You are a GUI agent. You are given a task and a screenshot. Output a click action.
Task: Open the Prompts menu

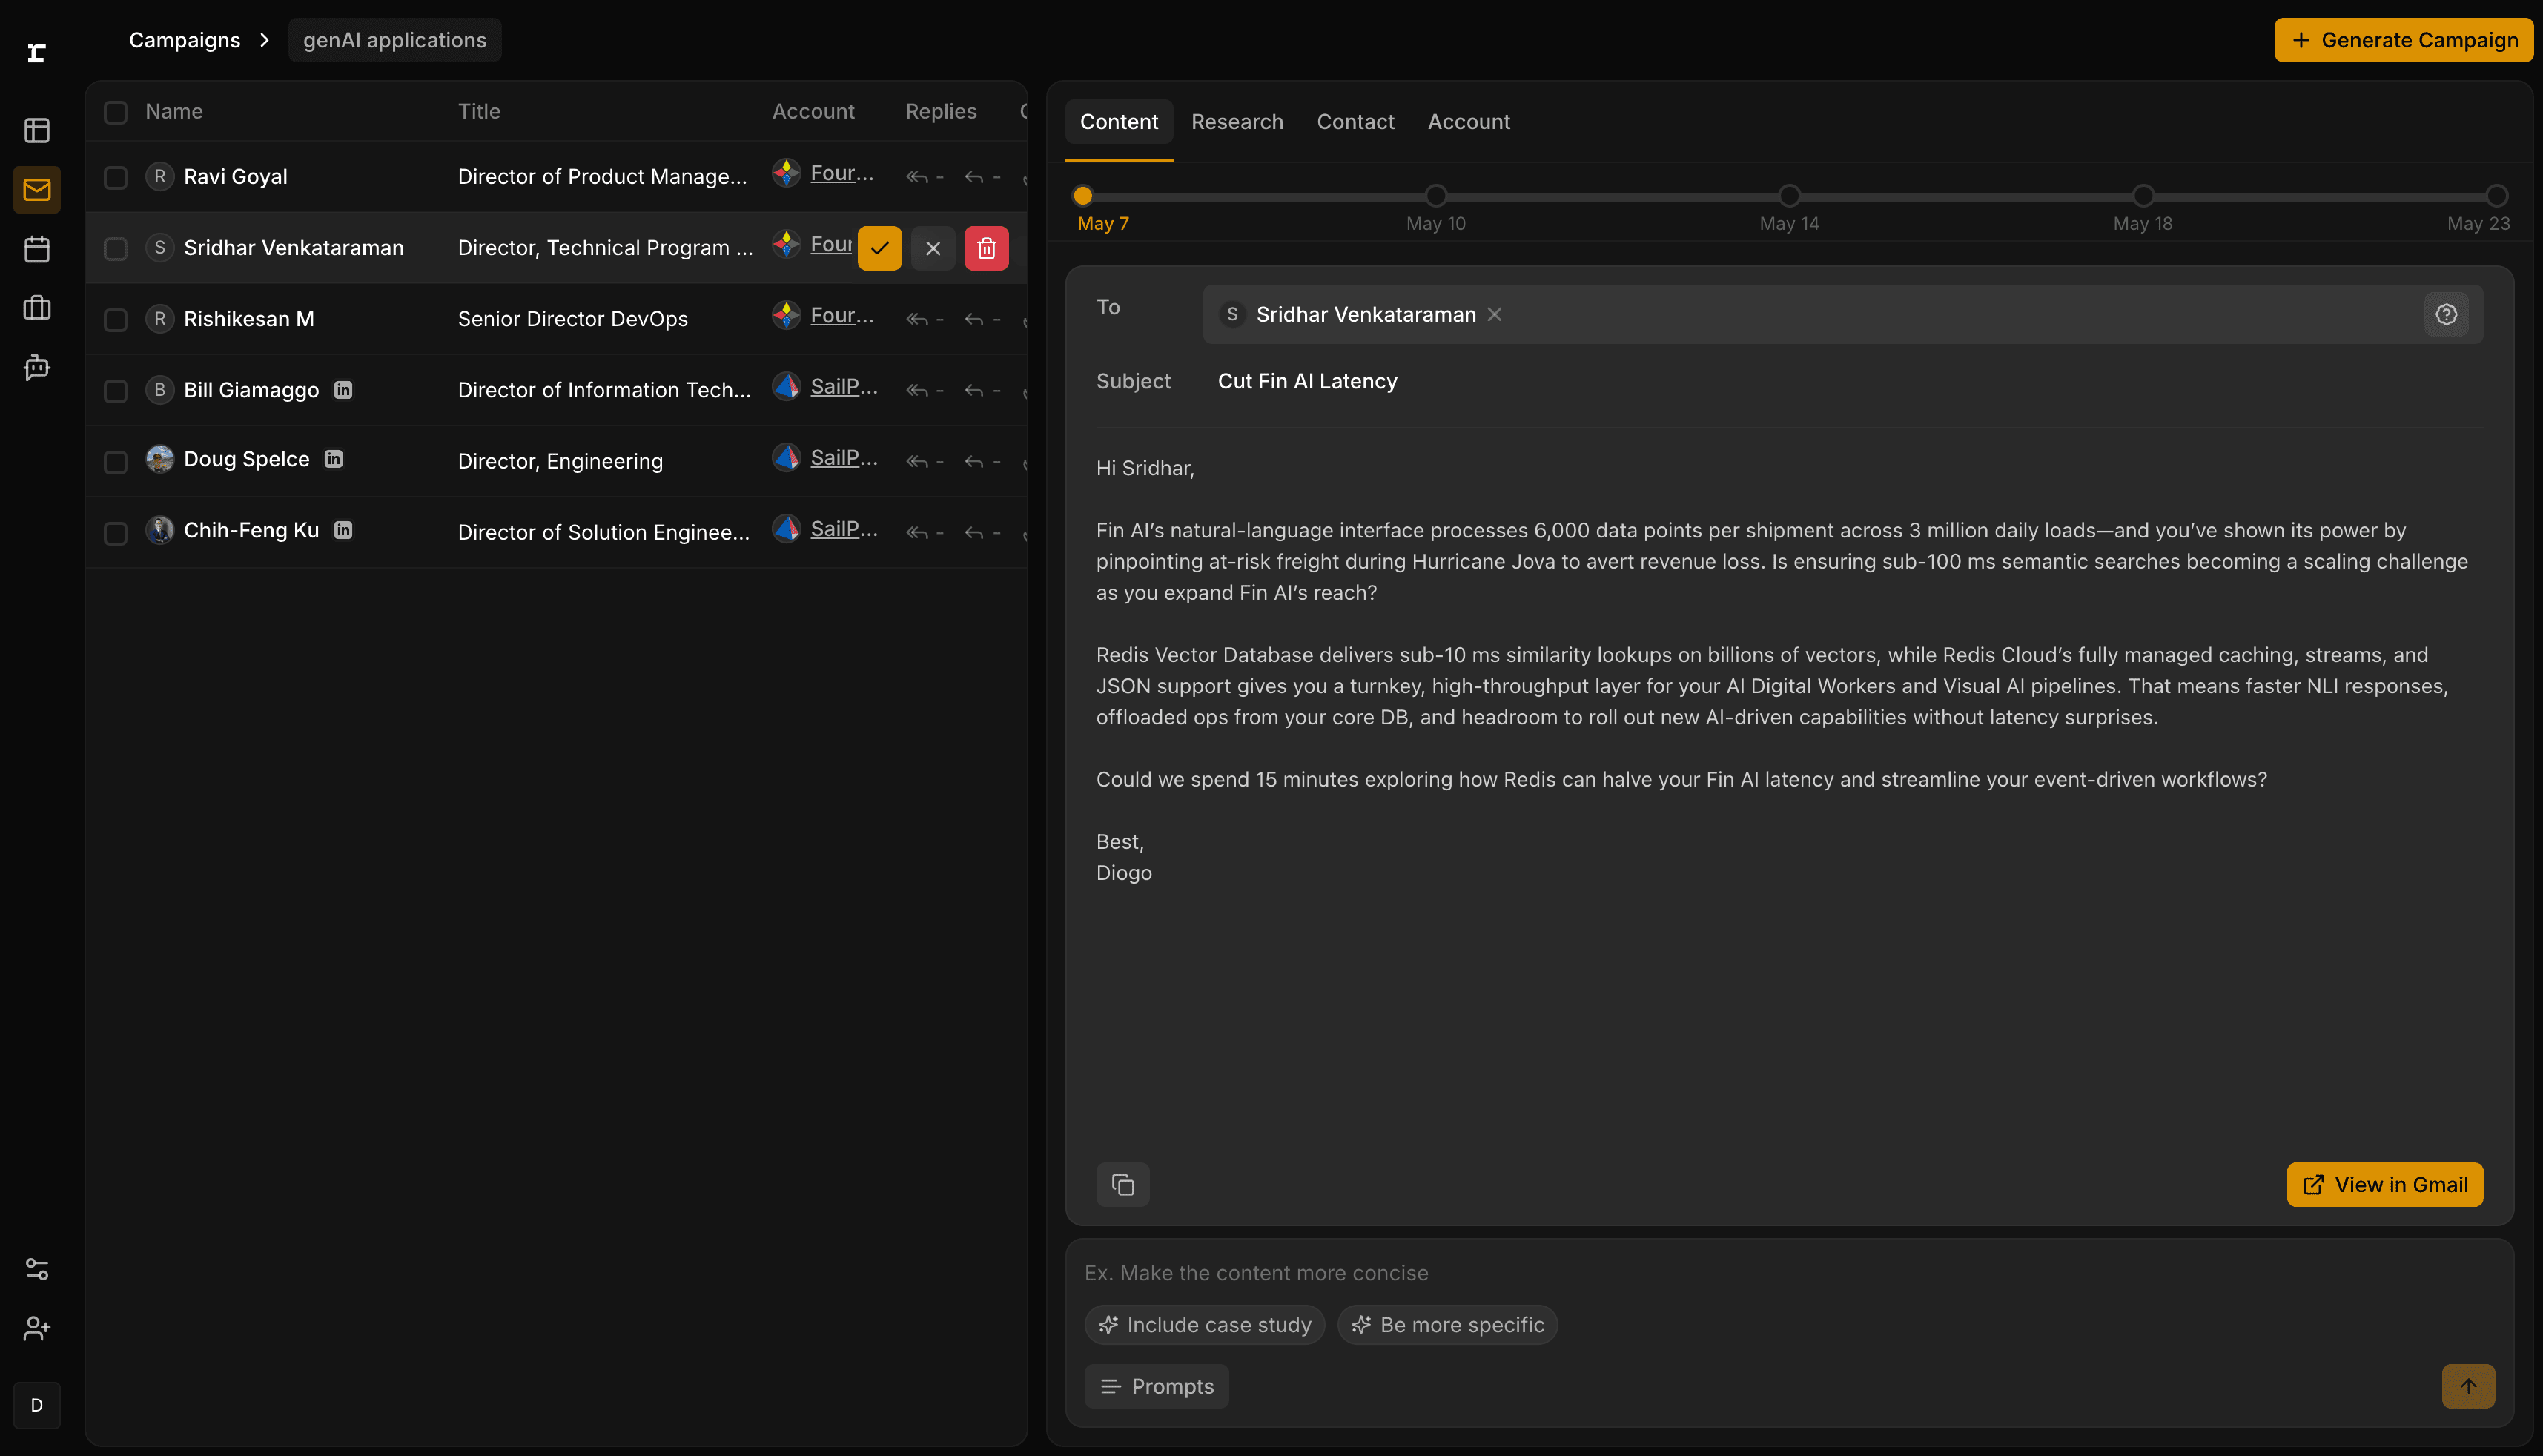1156,1386
